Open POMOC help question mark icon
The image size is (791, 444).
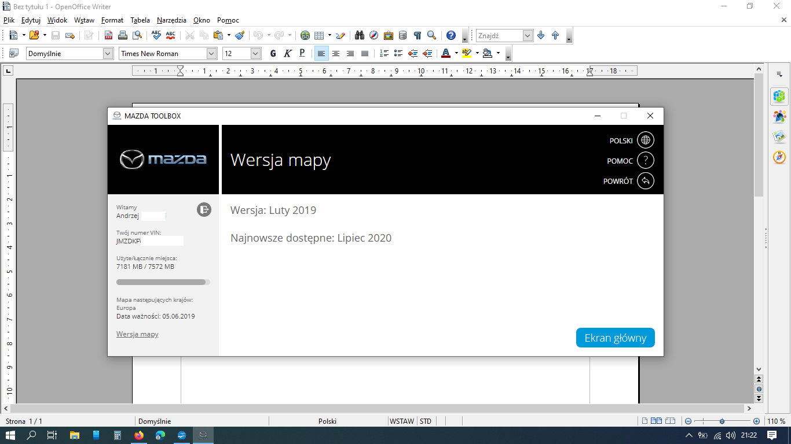pyautogui.click(x=645, y=161)
